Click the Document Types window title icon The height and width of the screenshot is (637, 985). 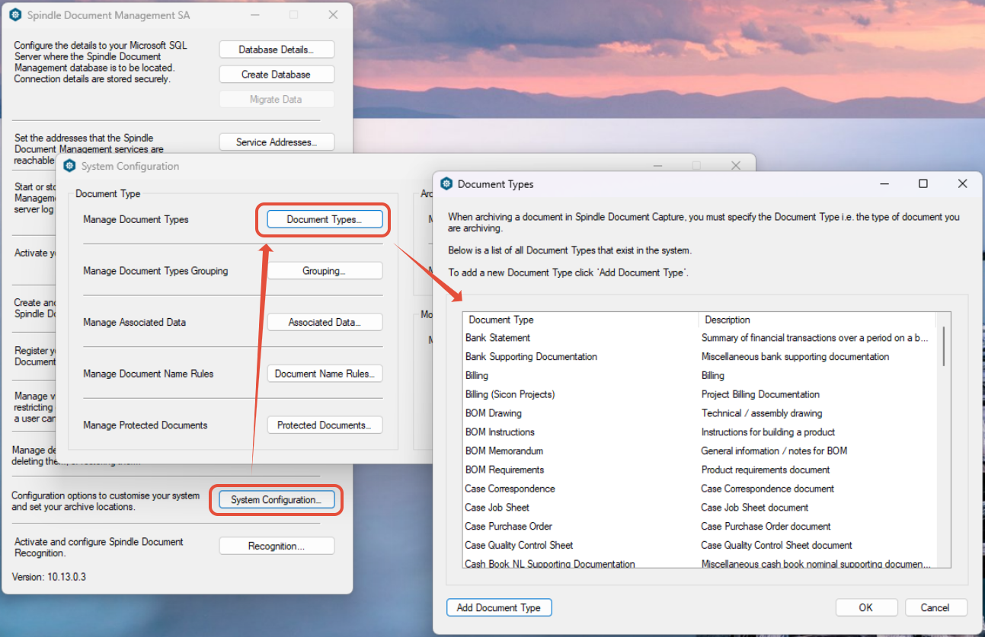point(446,183)
